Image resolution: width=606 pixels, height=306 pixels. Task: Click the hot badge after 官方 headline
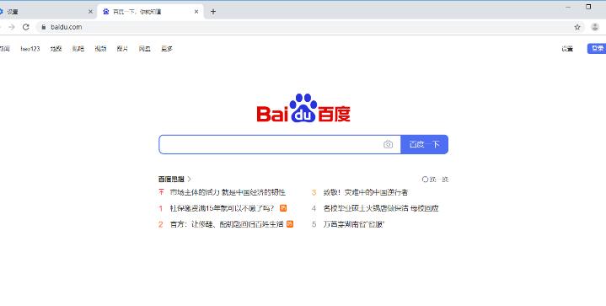pyautogui.click(x=290, y=223)
